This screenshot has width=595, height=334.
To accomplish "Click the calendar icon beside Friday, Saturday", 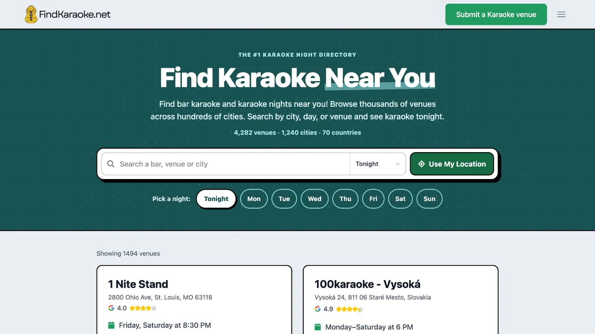I will tap(111, 325).
